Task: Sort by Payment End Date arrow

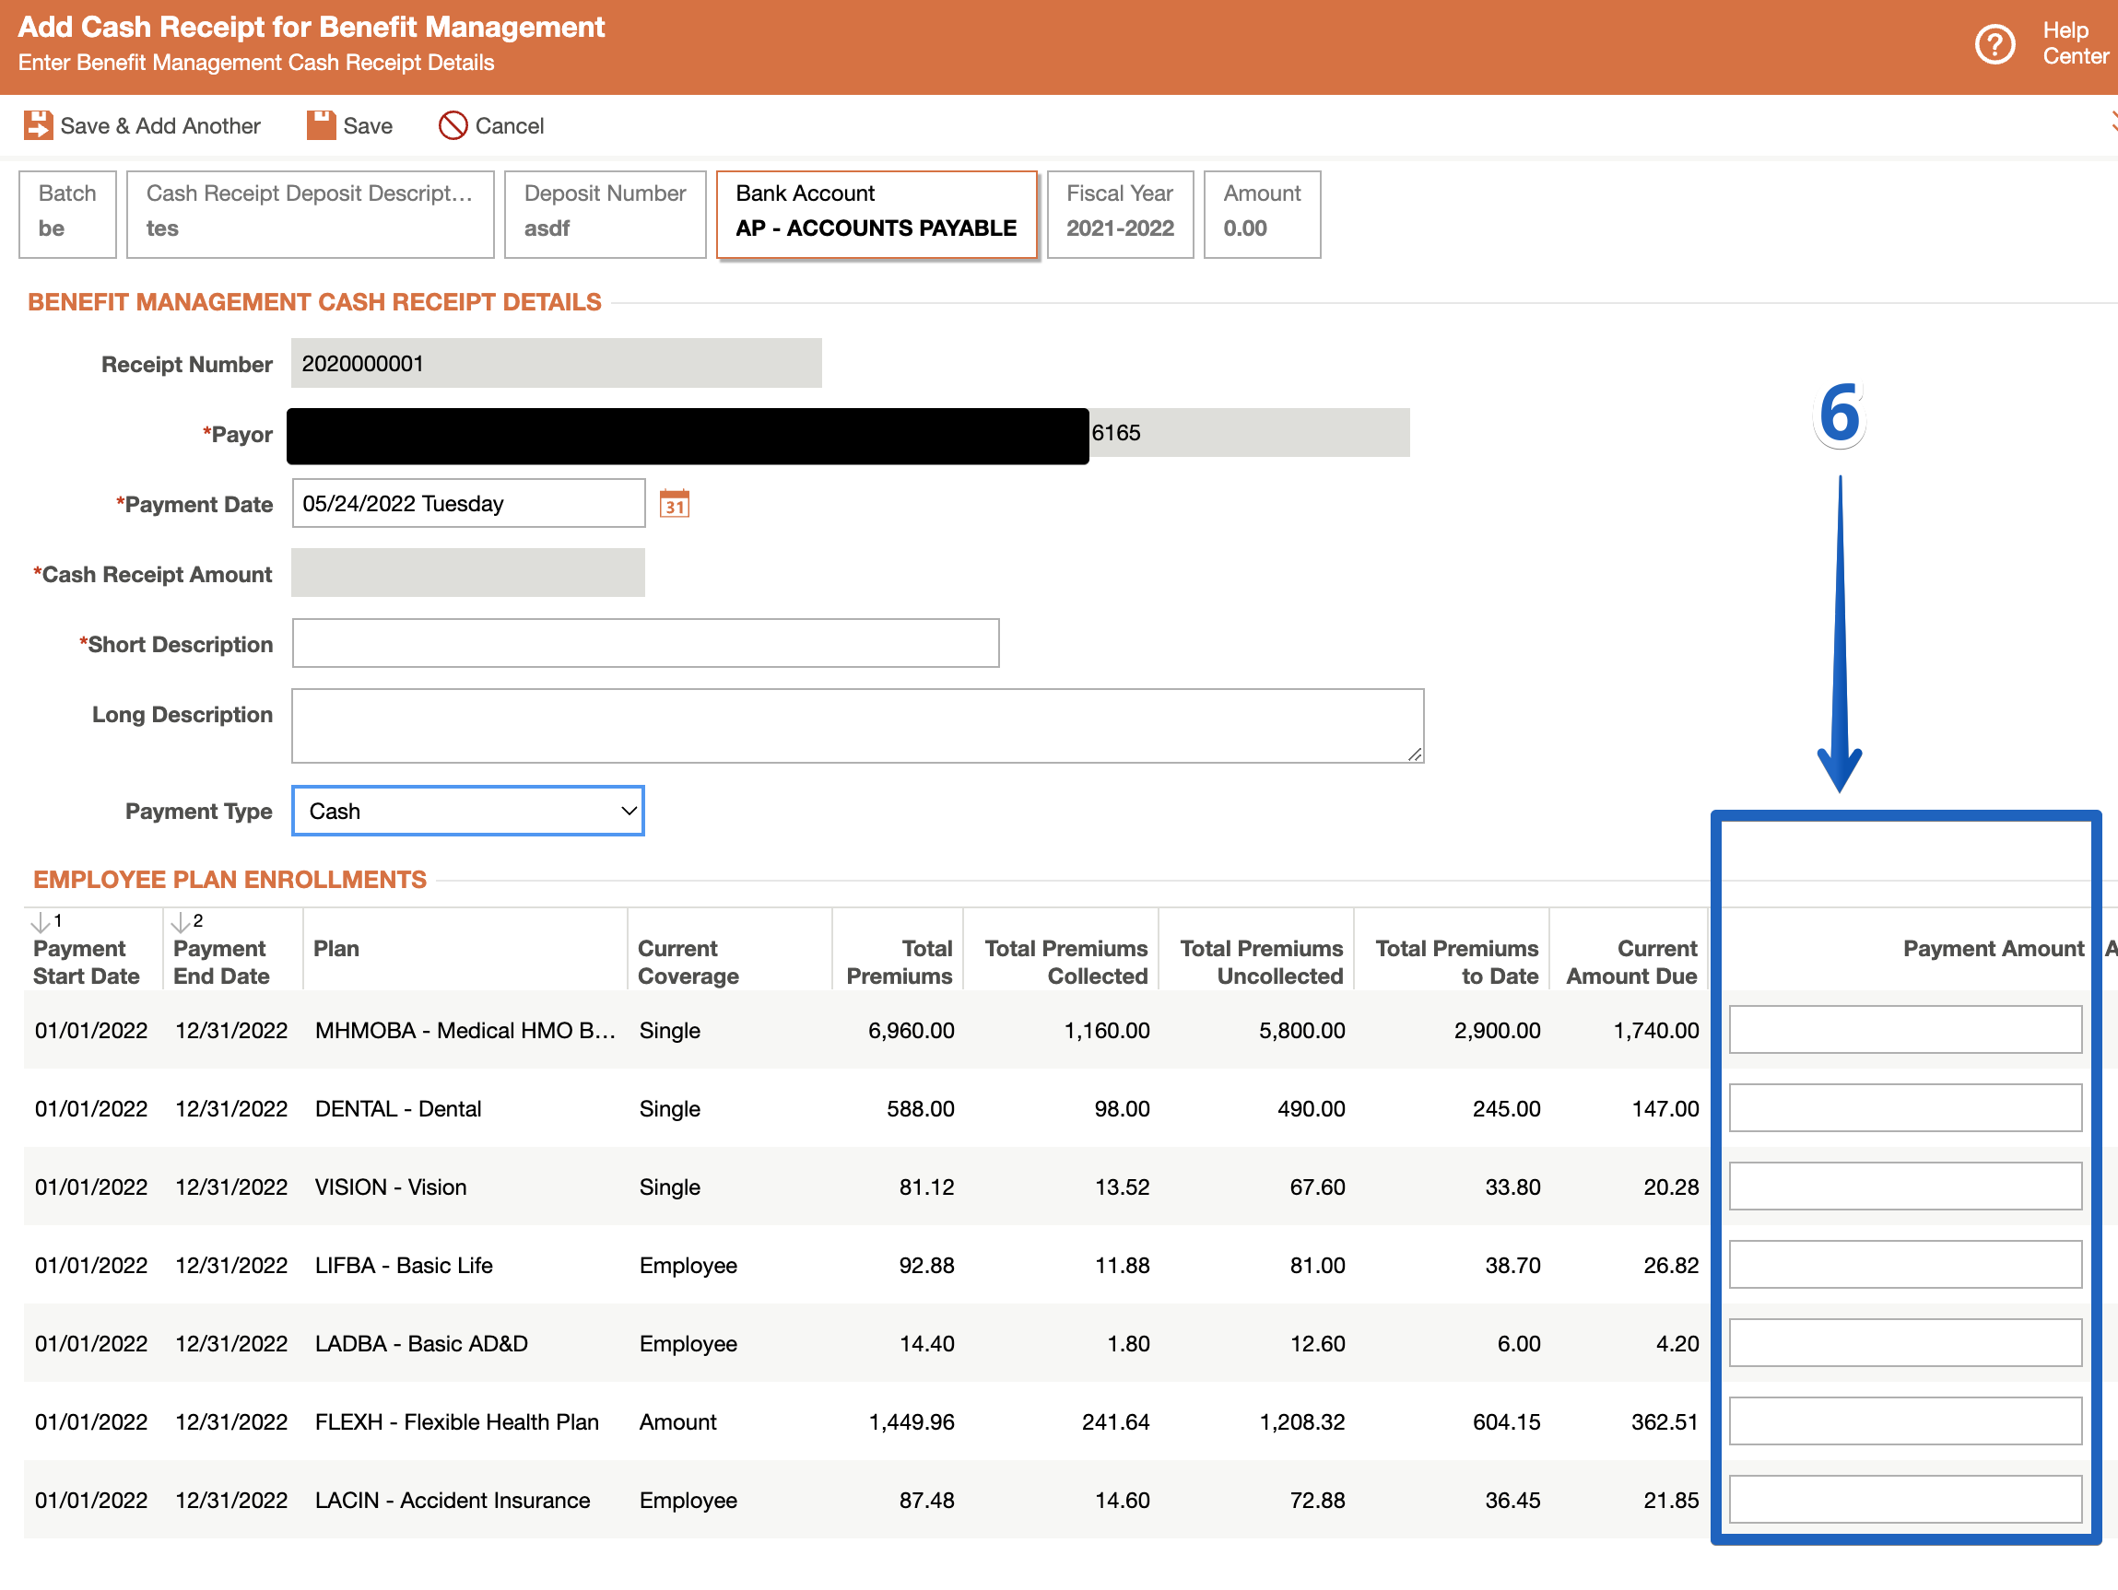Action: [x=180, y=922]
